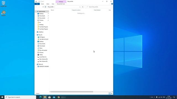177x99 pixels.
Task: Switch to the Details view button
Action: (x=110, y=94)
